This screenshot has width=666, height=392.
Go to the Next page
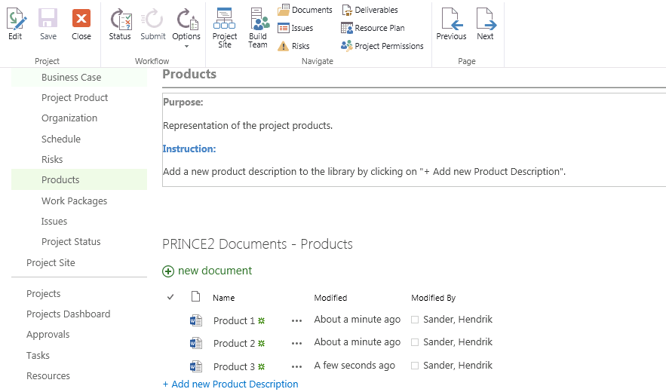486,24
